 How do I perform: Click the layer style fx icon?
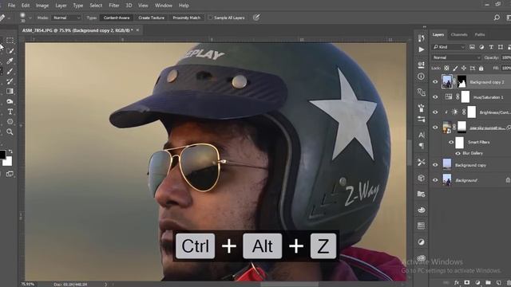pyautogui.click(x=457, y=282)
